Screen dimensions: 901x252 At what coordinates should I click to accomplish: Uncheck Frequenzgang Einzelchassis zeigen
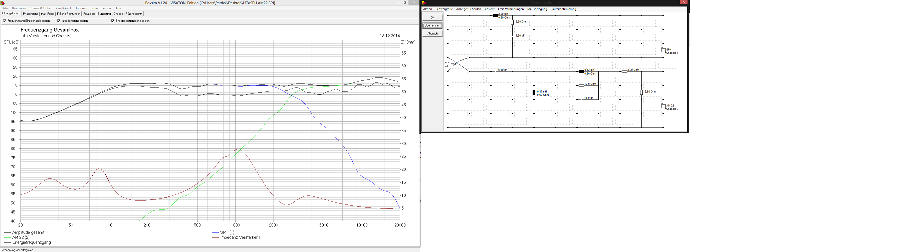click(5, 21)
